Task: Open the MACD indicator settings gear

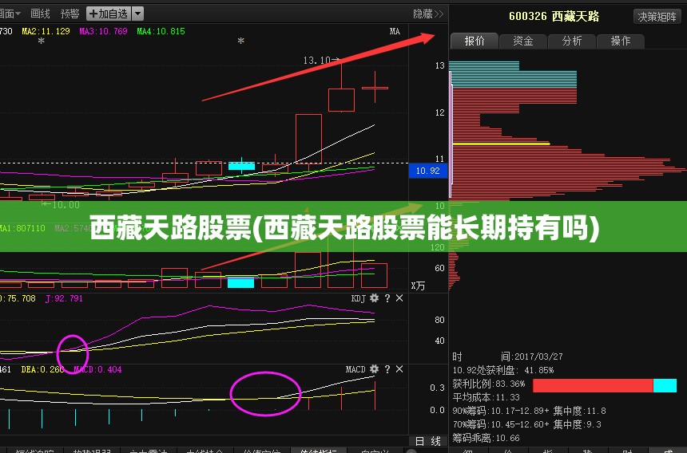Action: click(x=374, y=369)
